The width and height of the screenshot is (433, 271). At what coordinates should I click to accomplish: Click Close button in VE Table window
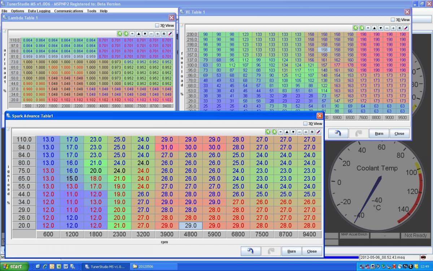pyautogui.click(x=399, y=133)
